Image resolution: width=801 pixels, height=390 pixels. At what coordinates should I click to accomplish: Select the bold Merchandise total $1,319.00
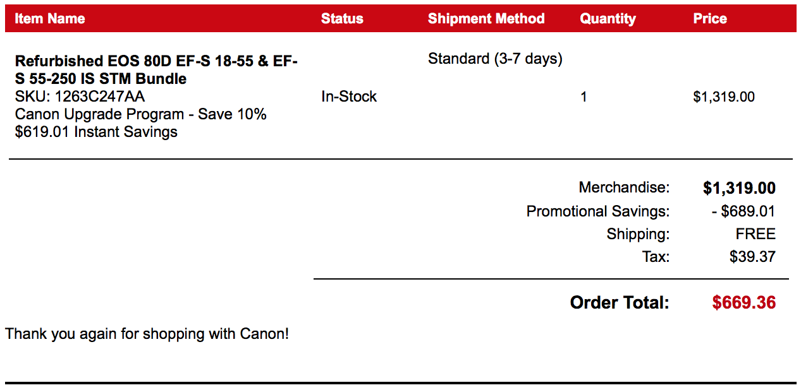pos(739,188)
